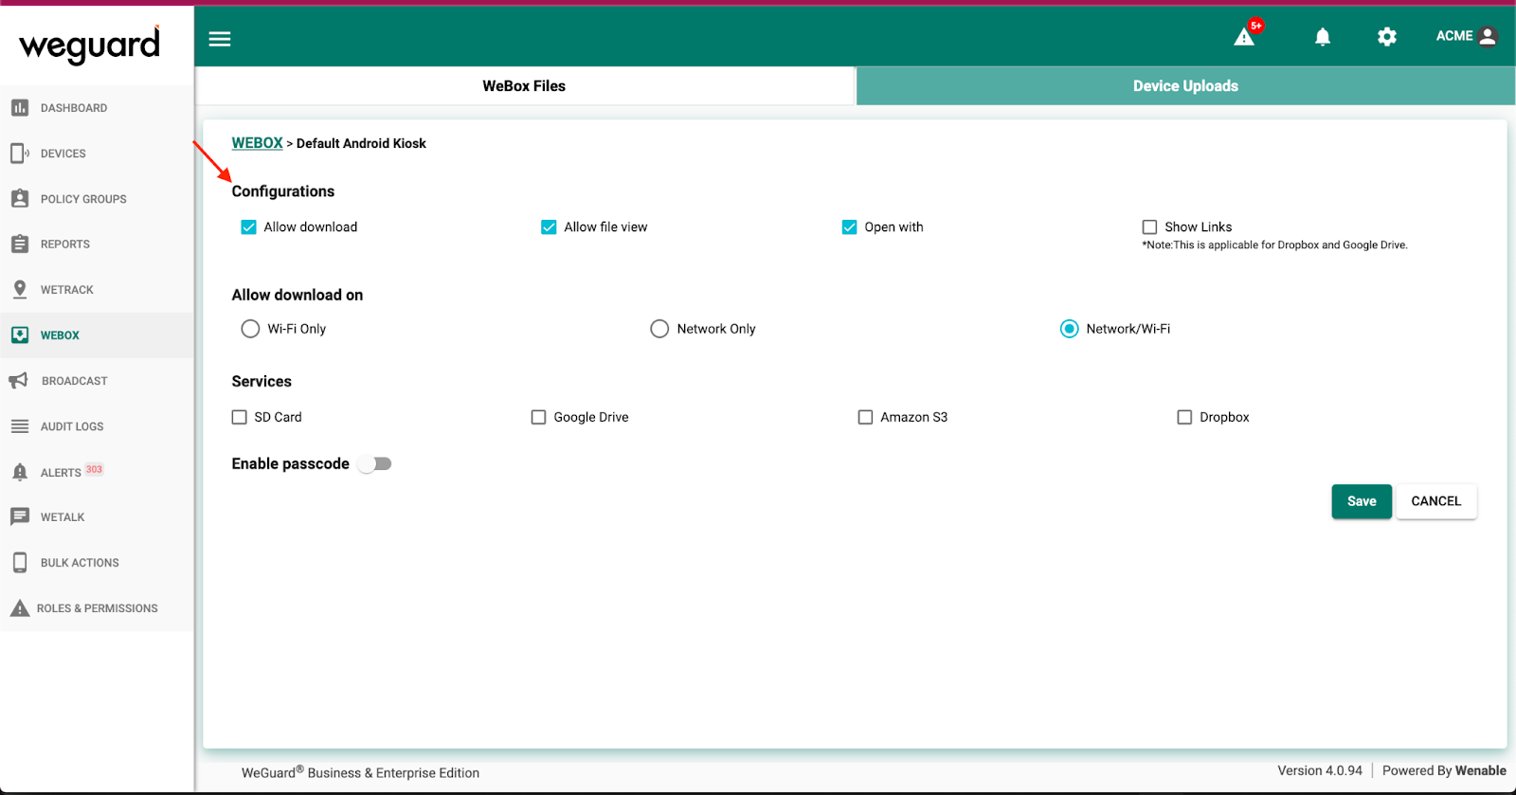Click the Reports clipboard icon
The height and width of the screenshot is (795, 1516).
[x=20, y=244]
